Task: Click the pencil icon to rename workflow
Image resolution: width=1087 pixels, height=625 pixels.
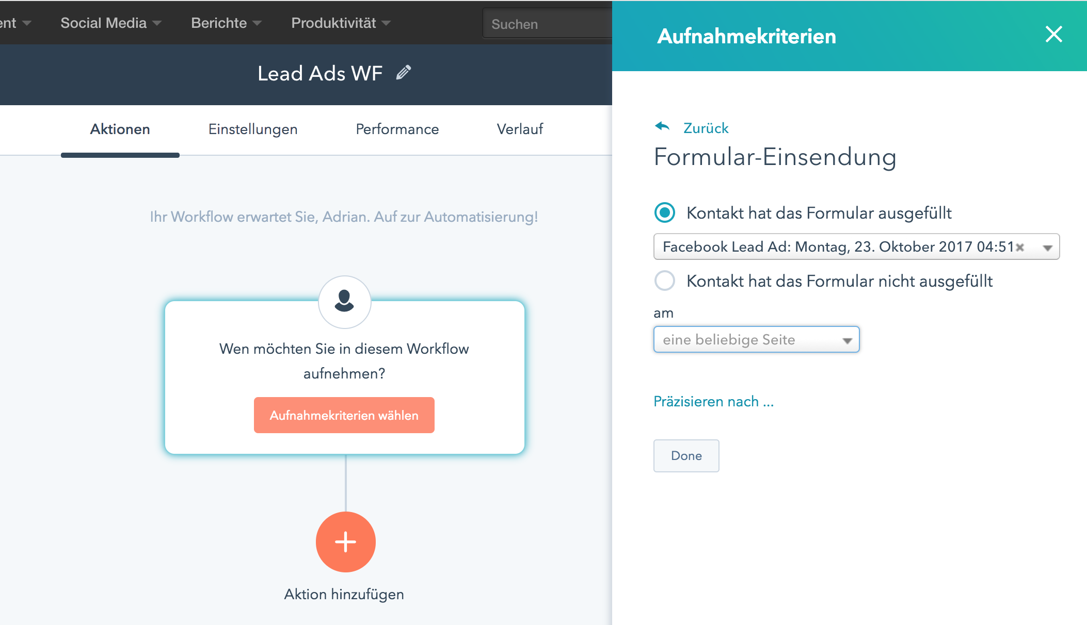Action: coord(404,73)
